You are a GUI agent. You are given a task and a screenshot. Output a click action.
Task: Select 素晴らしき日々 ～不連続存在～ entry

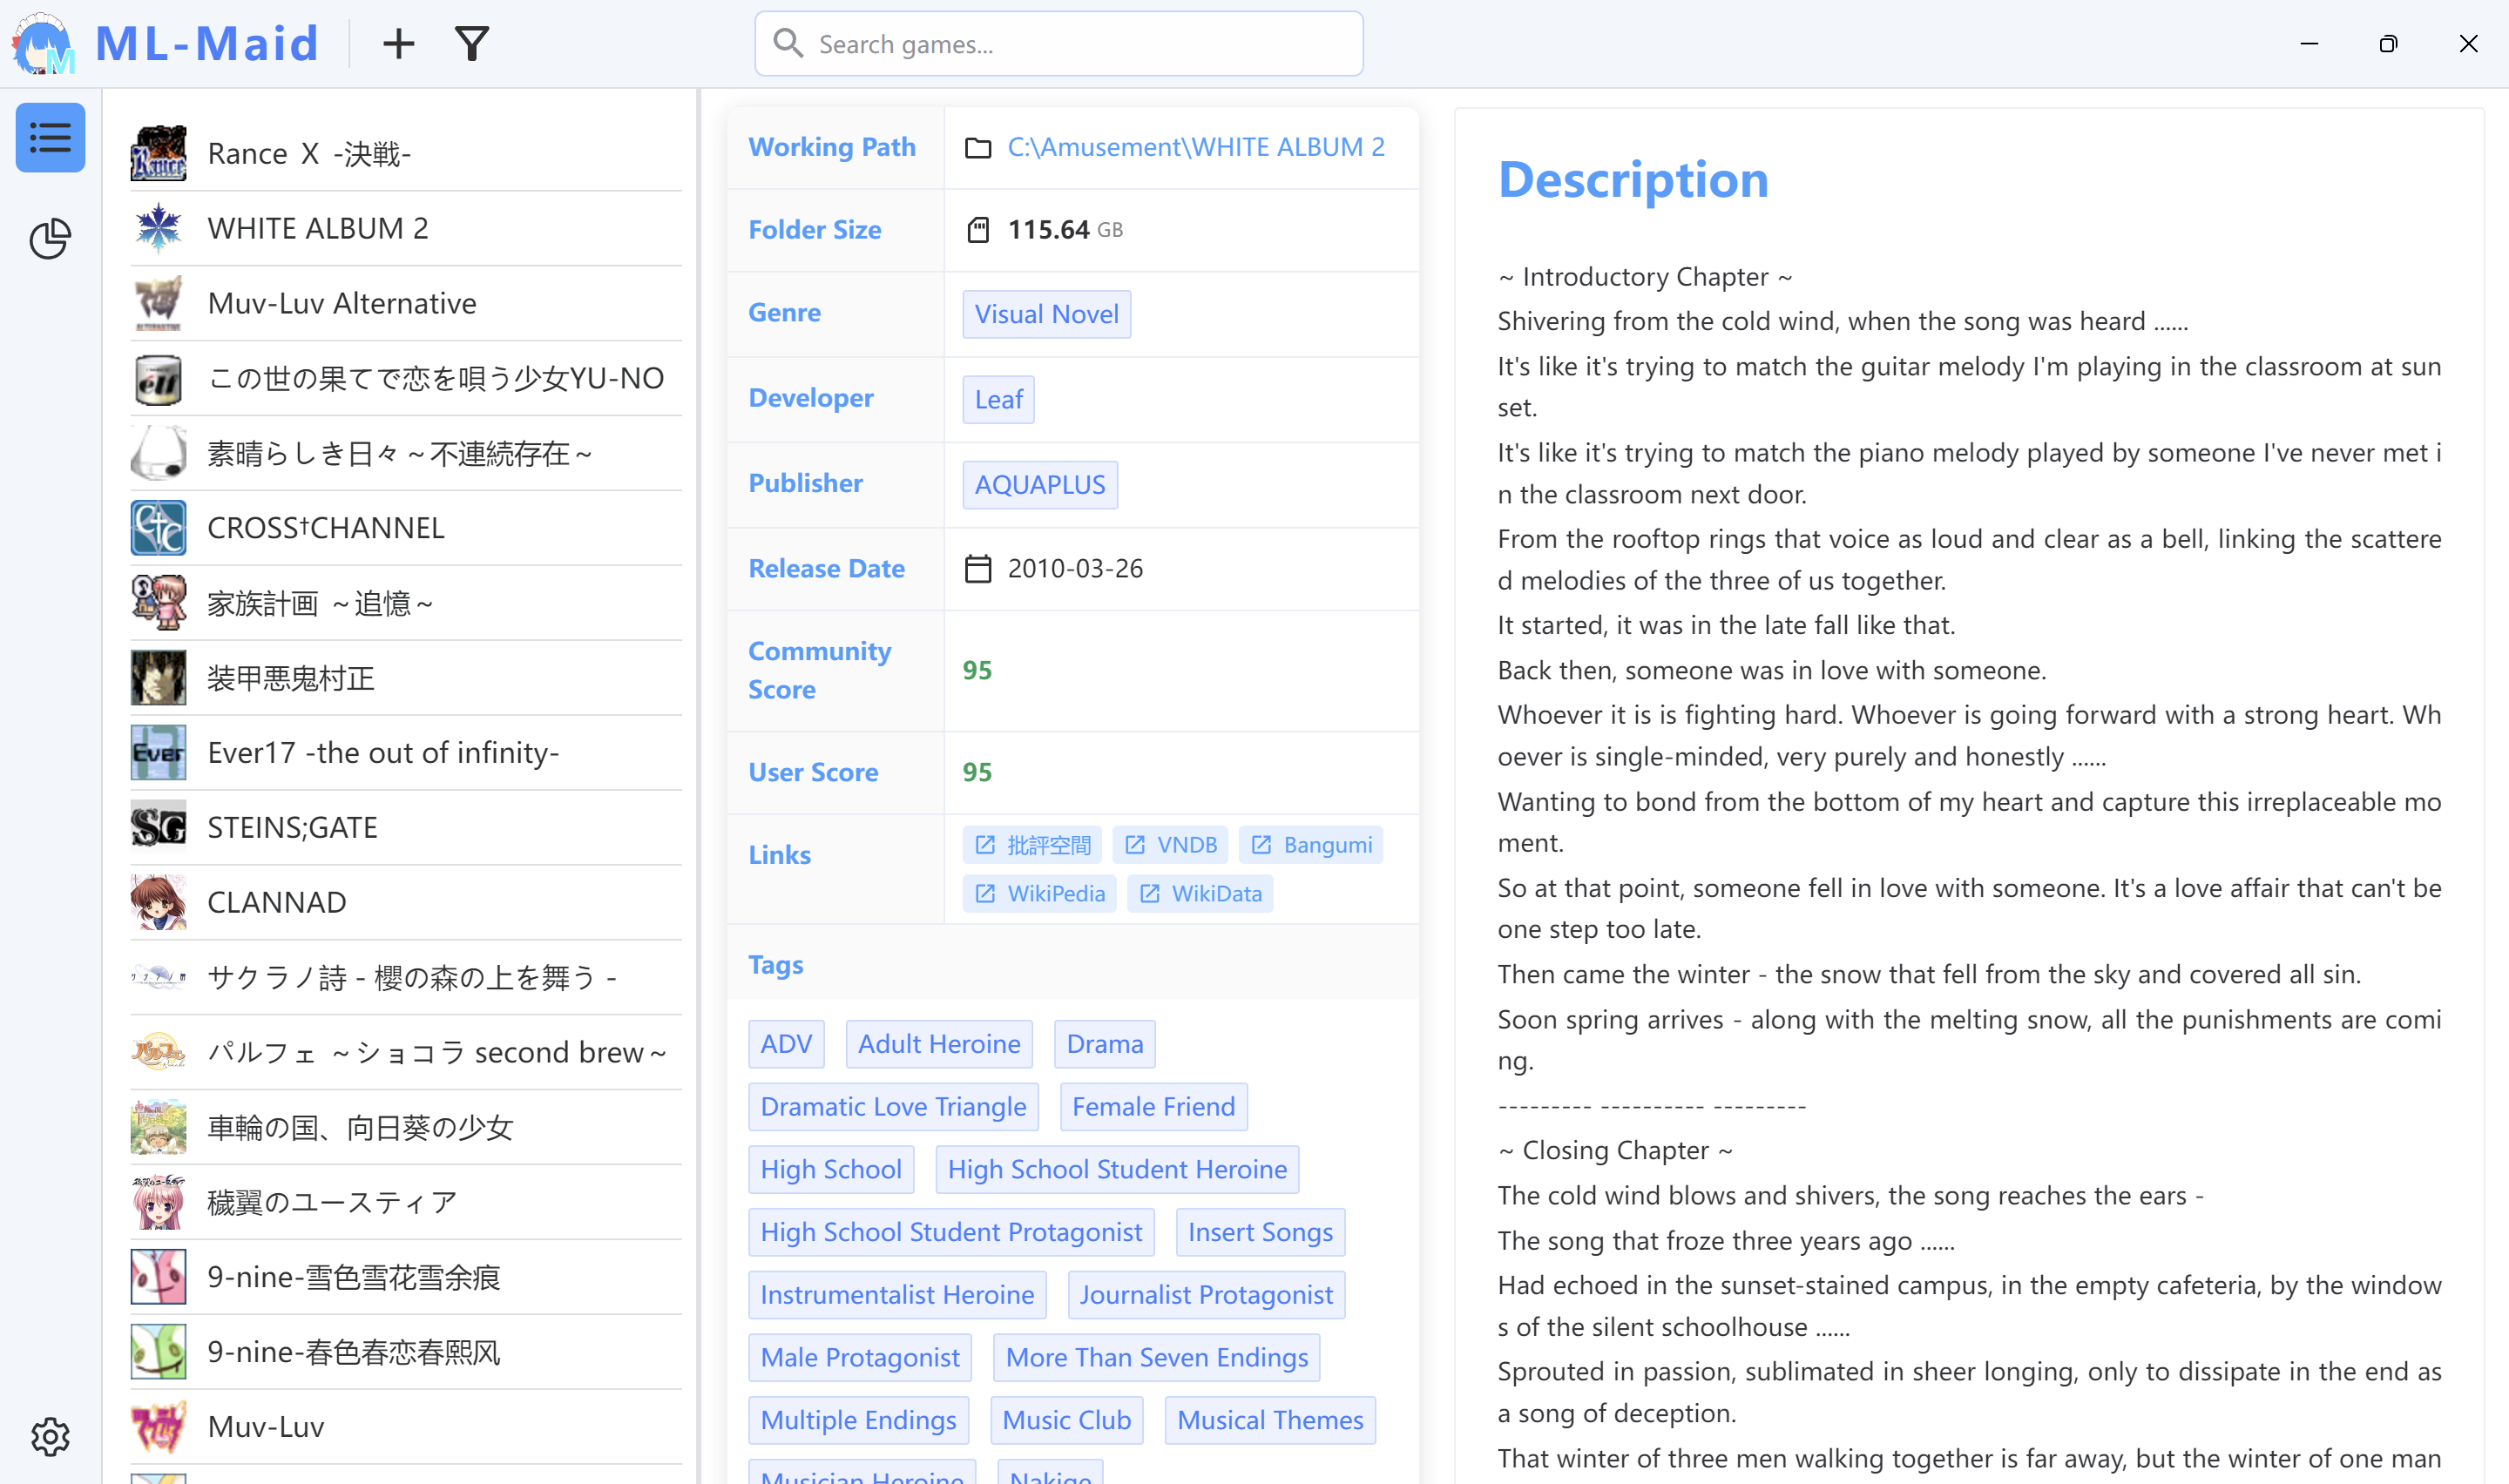(406, 453)
